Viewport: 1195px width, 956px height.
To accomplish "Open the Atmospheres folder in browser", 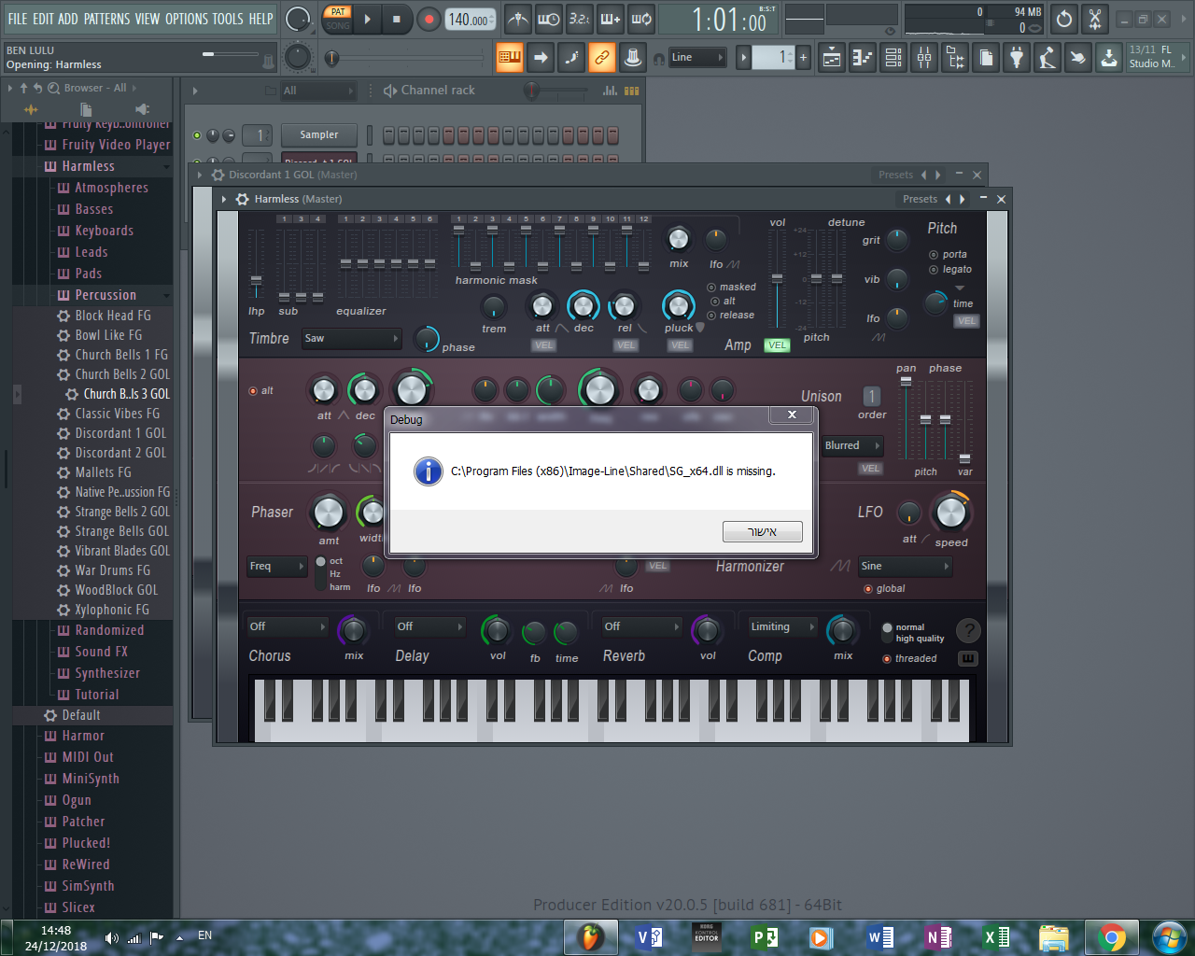I will click(111, 188).
